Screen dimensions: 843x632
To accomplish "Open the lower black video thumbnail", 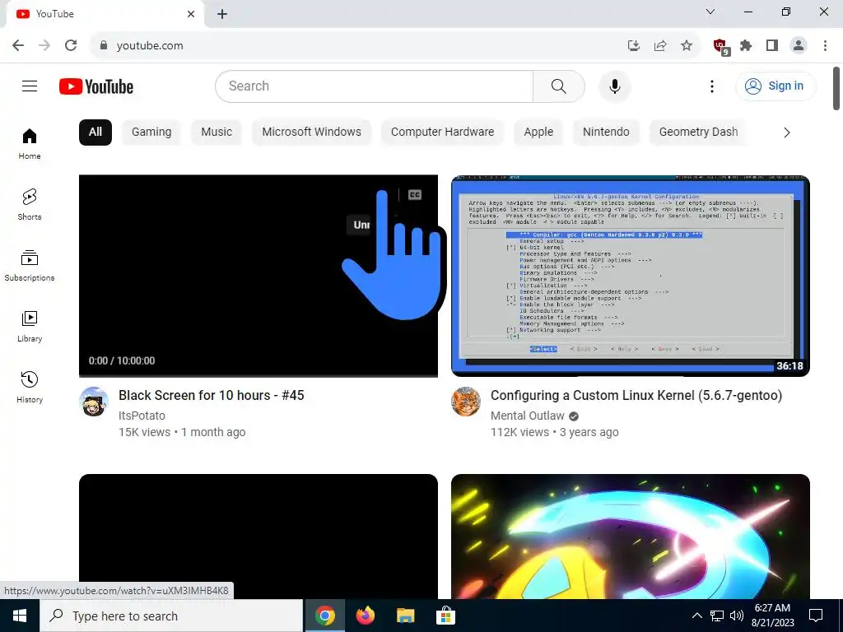I will 258,537.
